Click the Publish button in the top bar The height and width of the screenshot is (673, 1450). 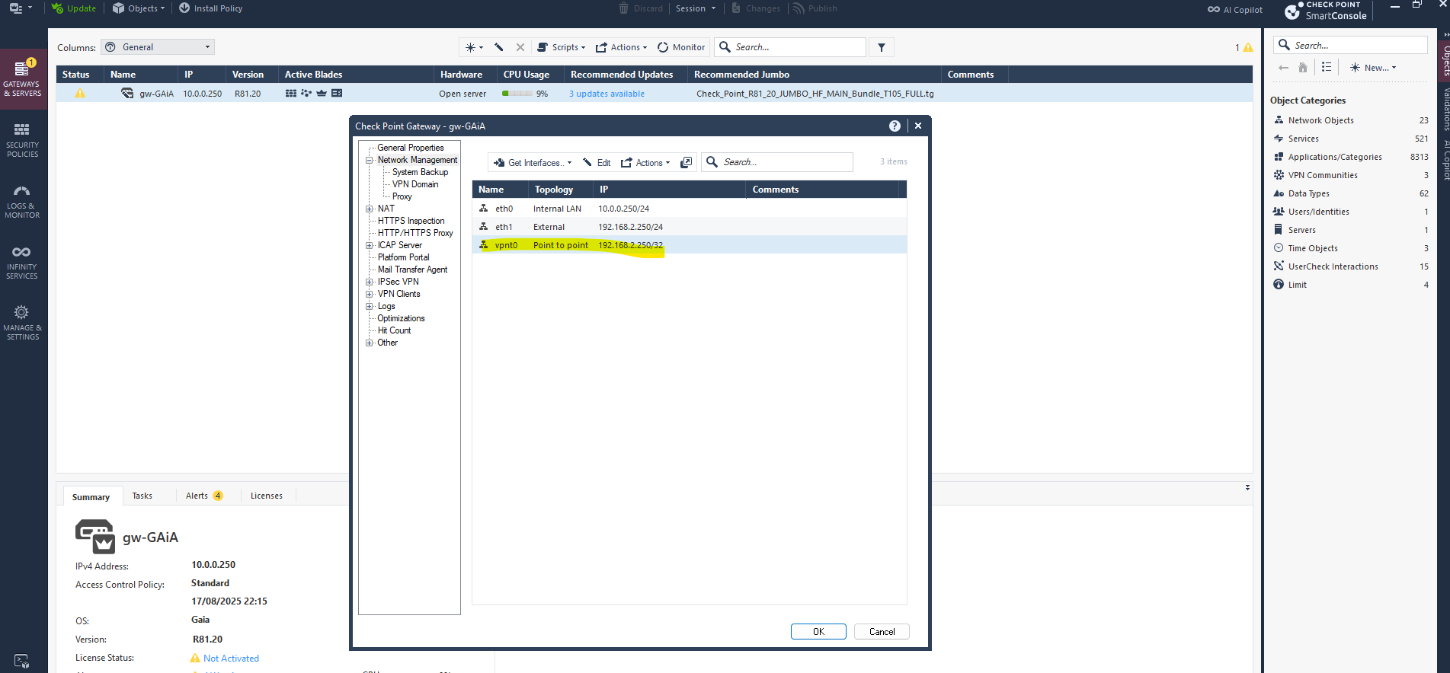815,8
